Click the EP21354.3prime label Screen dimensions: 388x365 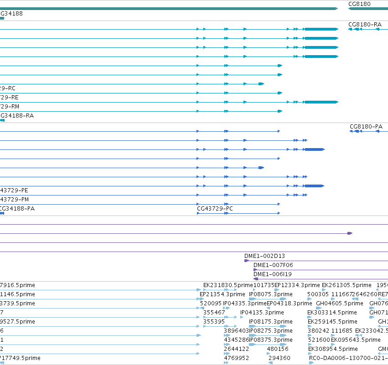(x=222, y=294)
